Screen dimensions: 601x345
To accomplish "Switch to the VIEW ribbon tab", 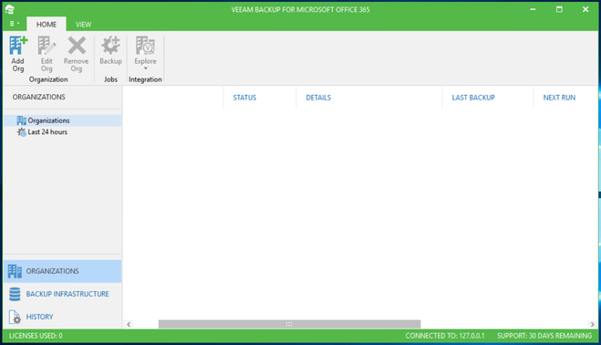I will (83, 25).
